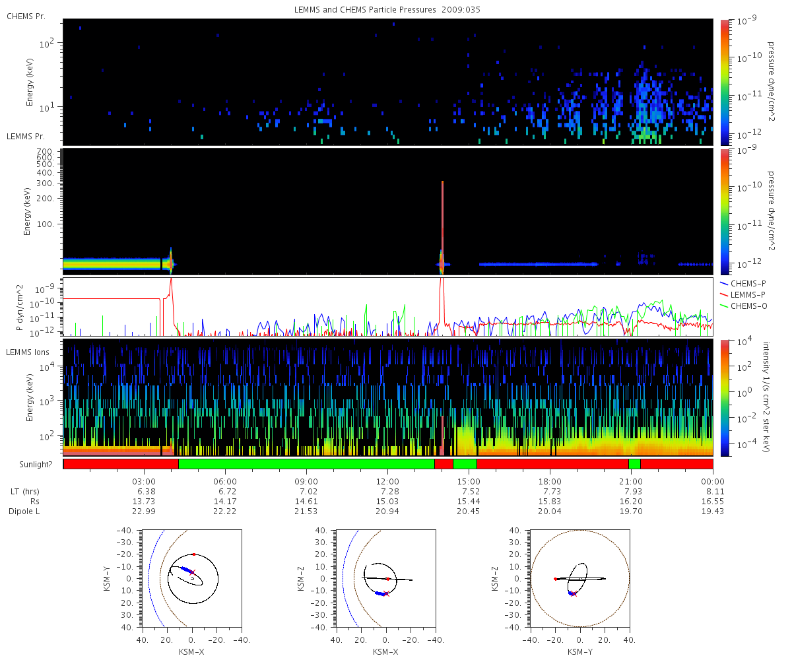This screenshot has width=792, height=660.
Task: Click the 03:00 time axis label
Action: click(144, 481)
